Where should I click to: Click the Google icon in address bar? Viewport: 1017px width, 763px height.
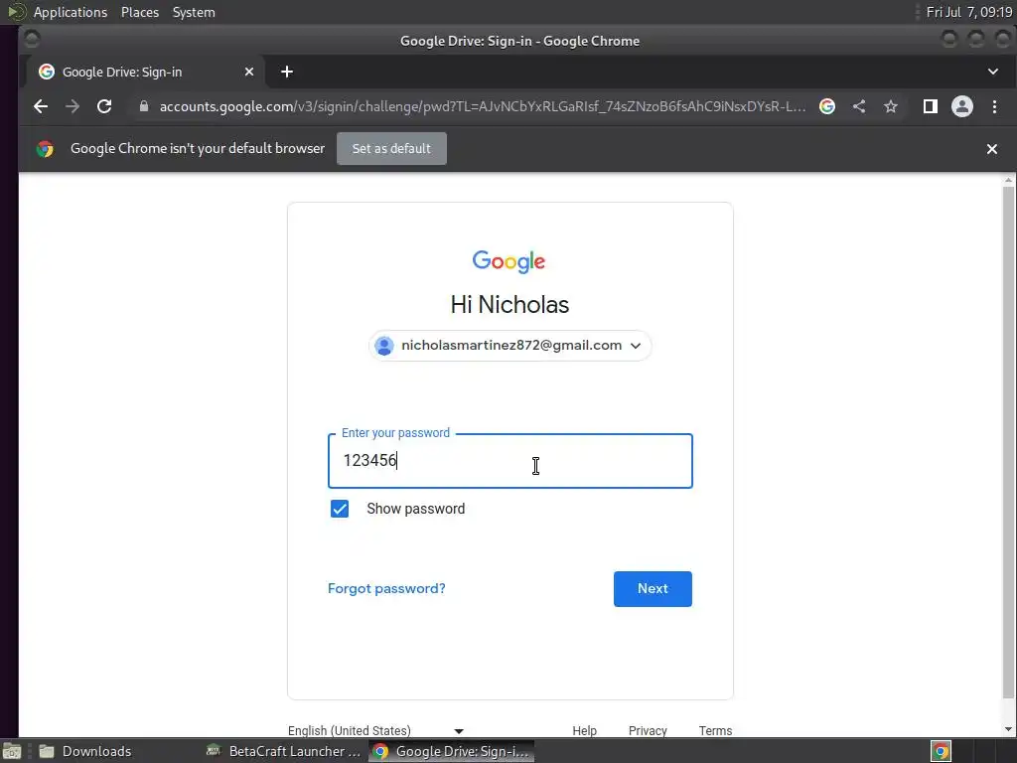click(x=827, y=106)
